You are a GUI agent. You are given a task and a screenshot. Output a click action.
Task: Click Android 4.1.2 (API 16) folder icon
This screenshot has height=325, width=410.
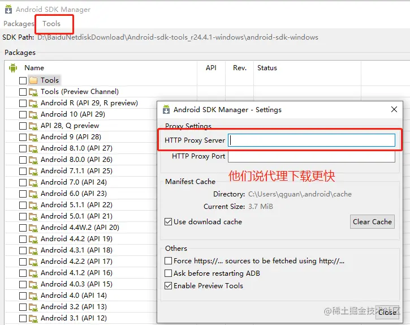pyautogui.click(x=33, y=273)
